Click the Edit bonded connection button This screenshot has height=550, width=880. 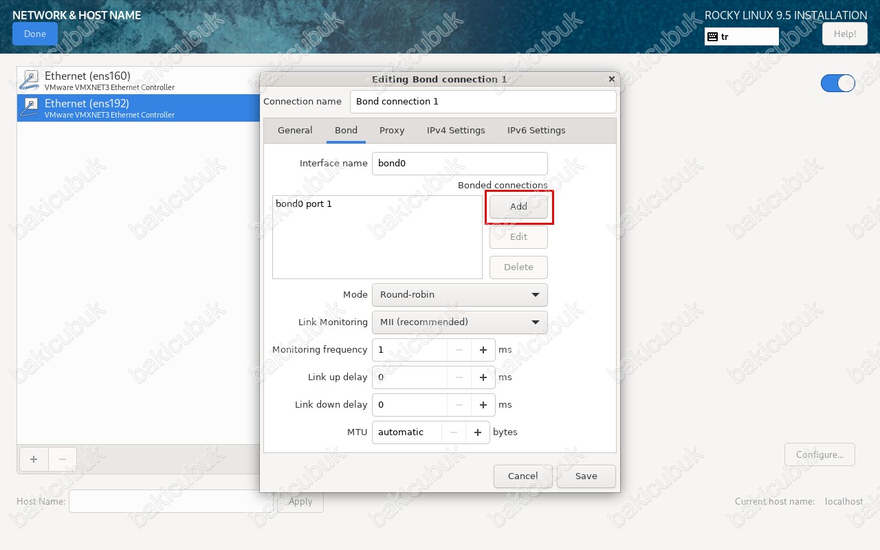518,236
